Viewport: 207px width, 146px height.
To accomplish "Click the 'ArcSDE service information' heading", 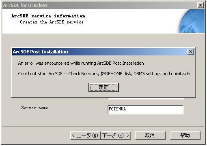I will [x=48, y=16].
